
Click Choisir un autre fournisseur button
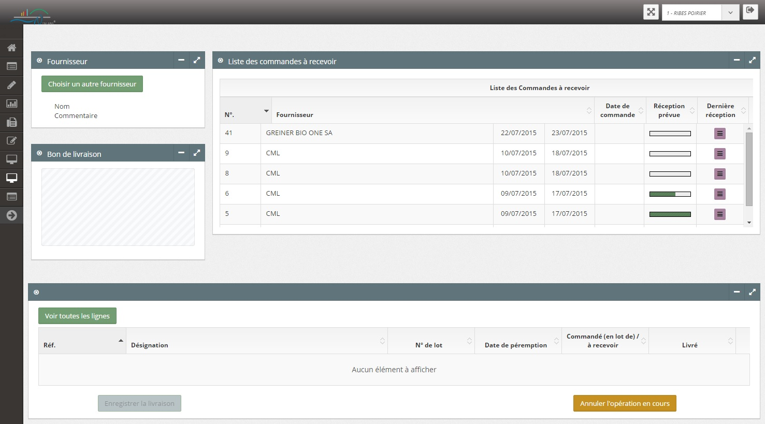[x=92, y=84]
